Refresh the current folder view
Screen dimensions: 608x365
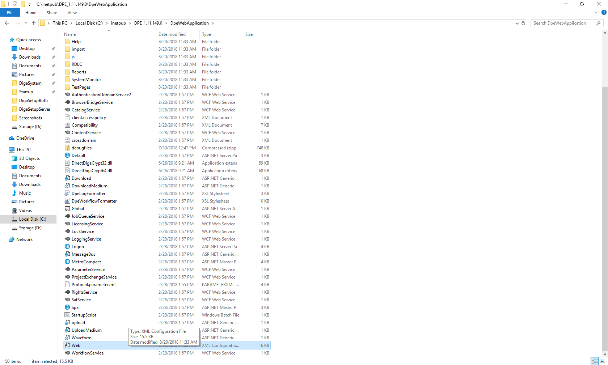pyautogui.click(x=523, y=23)
